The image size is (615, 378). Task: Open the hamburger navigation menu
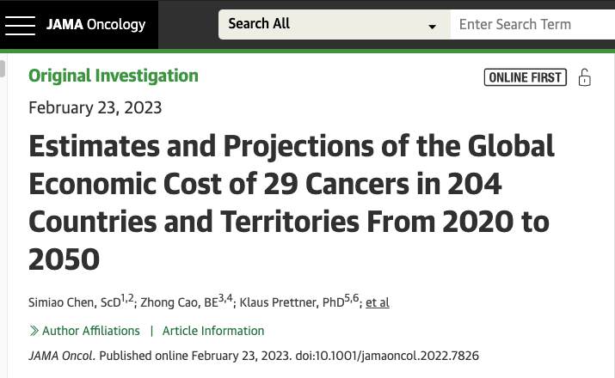point(19,25)
